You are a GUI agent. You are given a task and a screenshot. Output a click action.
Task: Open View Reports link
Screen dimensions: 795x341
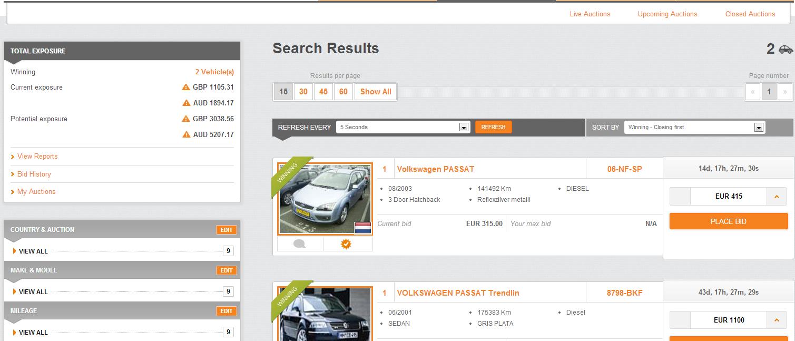coord(37,157)
